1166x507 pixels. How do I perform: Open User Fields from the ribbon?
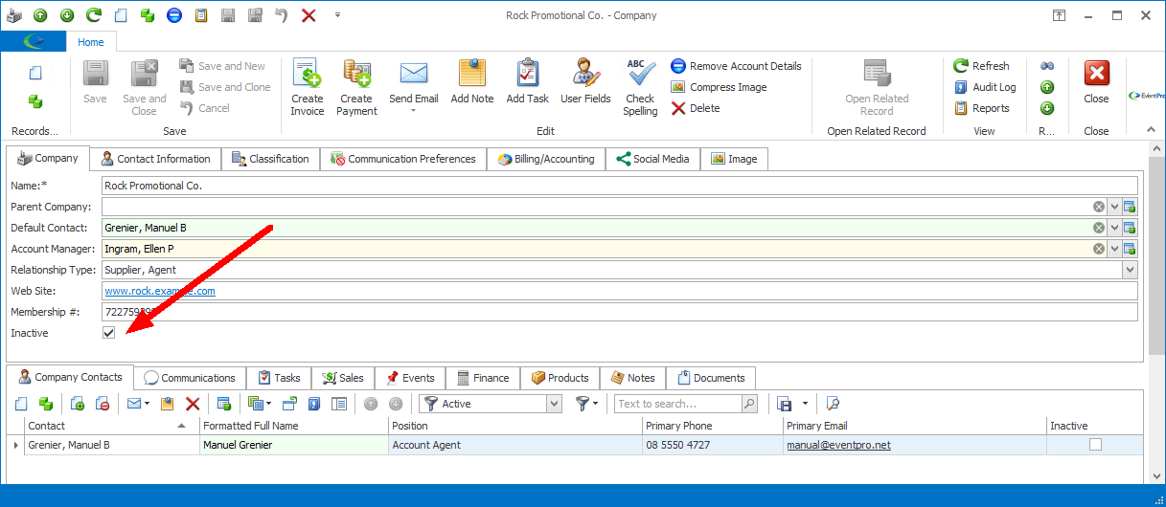point(585,82)
